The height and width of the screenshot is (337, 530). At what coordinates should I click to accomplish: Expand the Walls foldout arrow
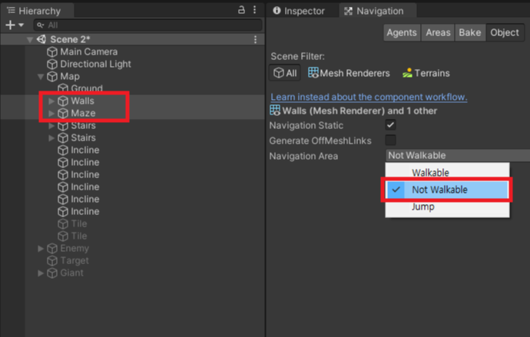click(x=51, y=101)
